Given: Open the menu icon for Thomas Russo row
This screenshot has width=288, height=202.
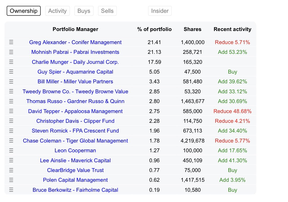Looking at the screenshot, I should pyautogui.click(x=11, y=101).
